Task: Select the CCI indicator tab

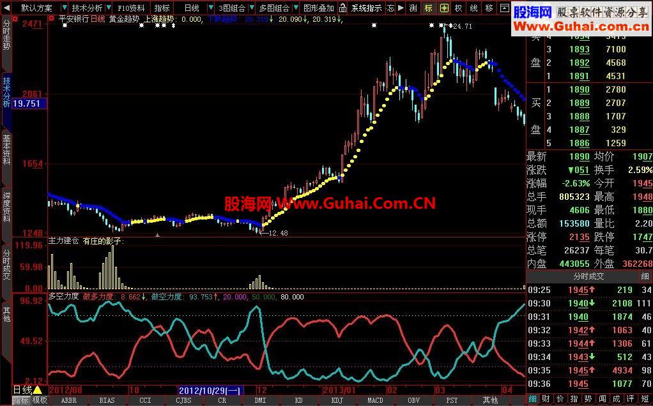Action: pyautogui.click(x=145, y=401)
